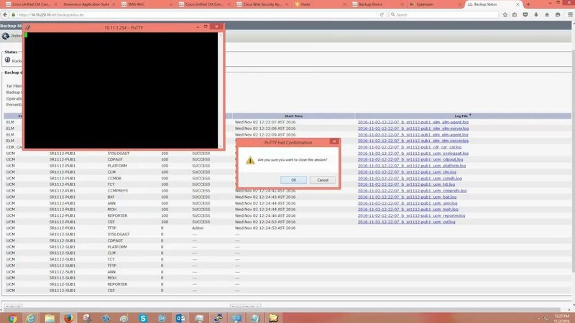The width and height of the screenshot is (575, 323).
Task: Launch Chrome from the taskbar
Action: coord(12,318)
